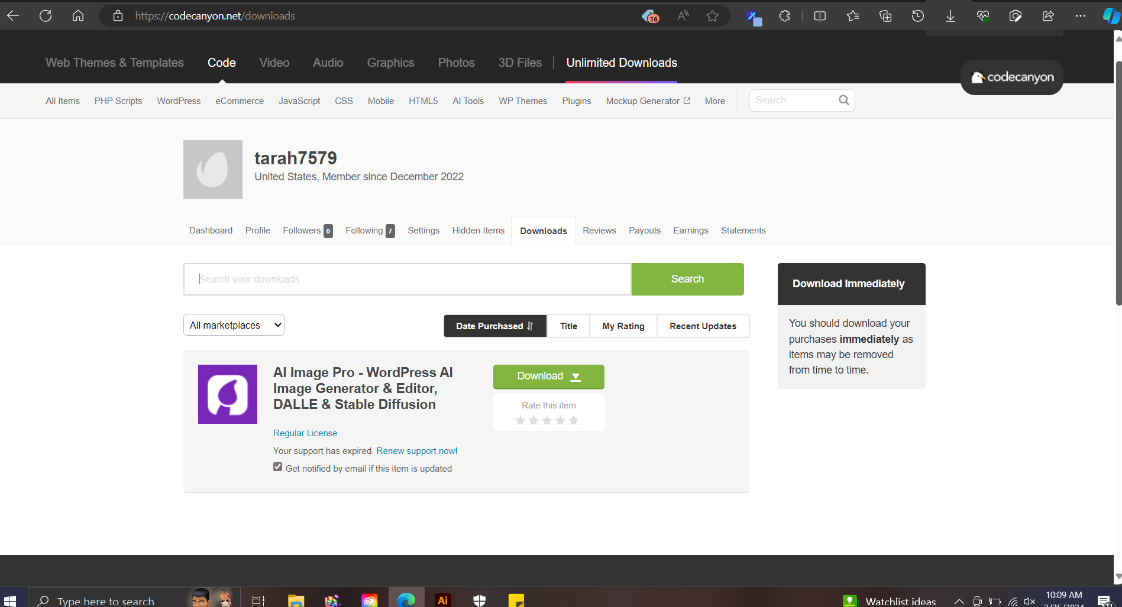Open the AI Image Pro item title
The image size is (1122, 607).
pyautogui.click(x=363, y=388)
